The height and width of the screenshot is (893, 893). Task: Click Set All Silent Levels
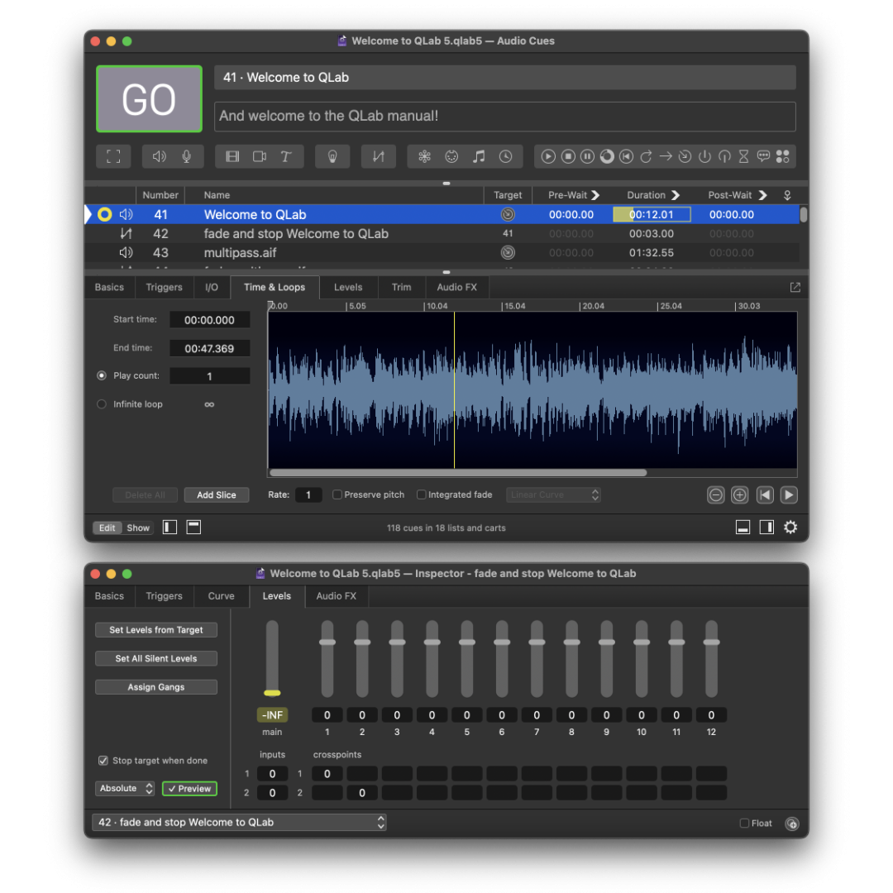[156, 658]
